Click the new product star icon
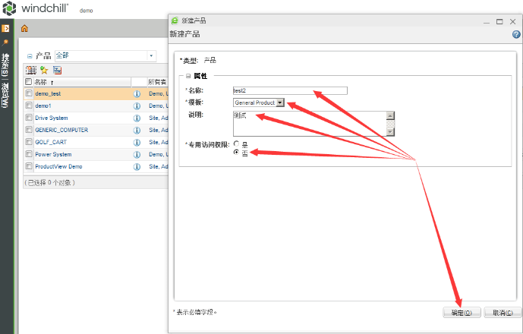The height and width of the screenshot is (334, 523). (x=44, y=70)
